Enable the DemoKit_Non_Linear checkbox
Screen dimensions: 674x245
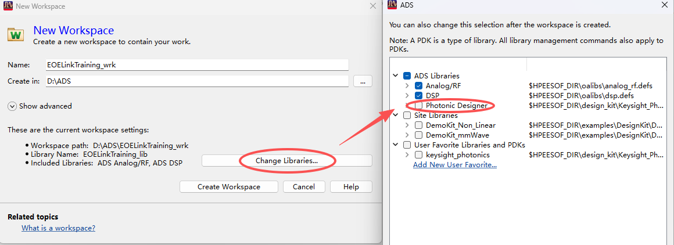point(418,125)
